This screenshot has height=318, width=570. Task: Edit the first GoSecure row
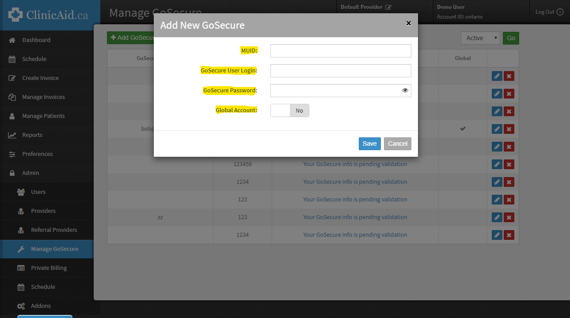(497, 76)
